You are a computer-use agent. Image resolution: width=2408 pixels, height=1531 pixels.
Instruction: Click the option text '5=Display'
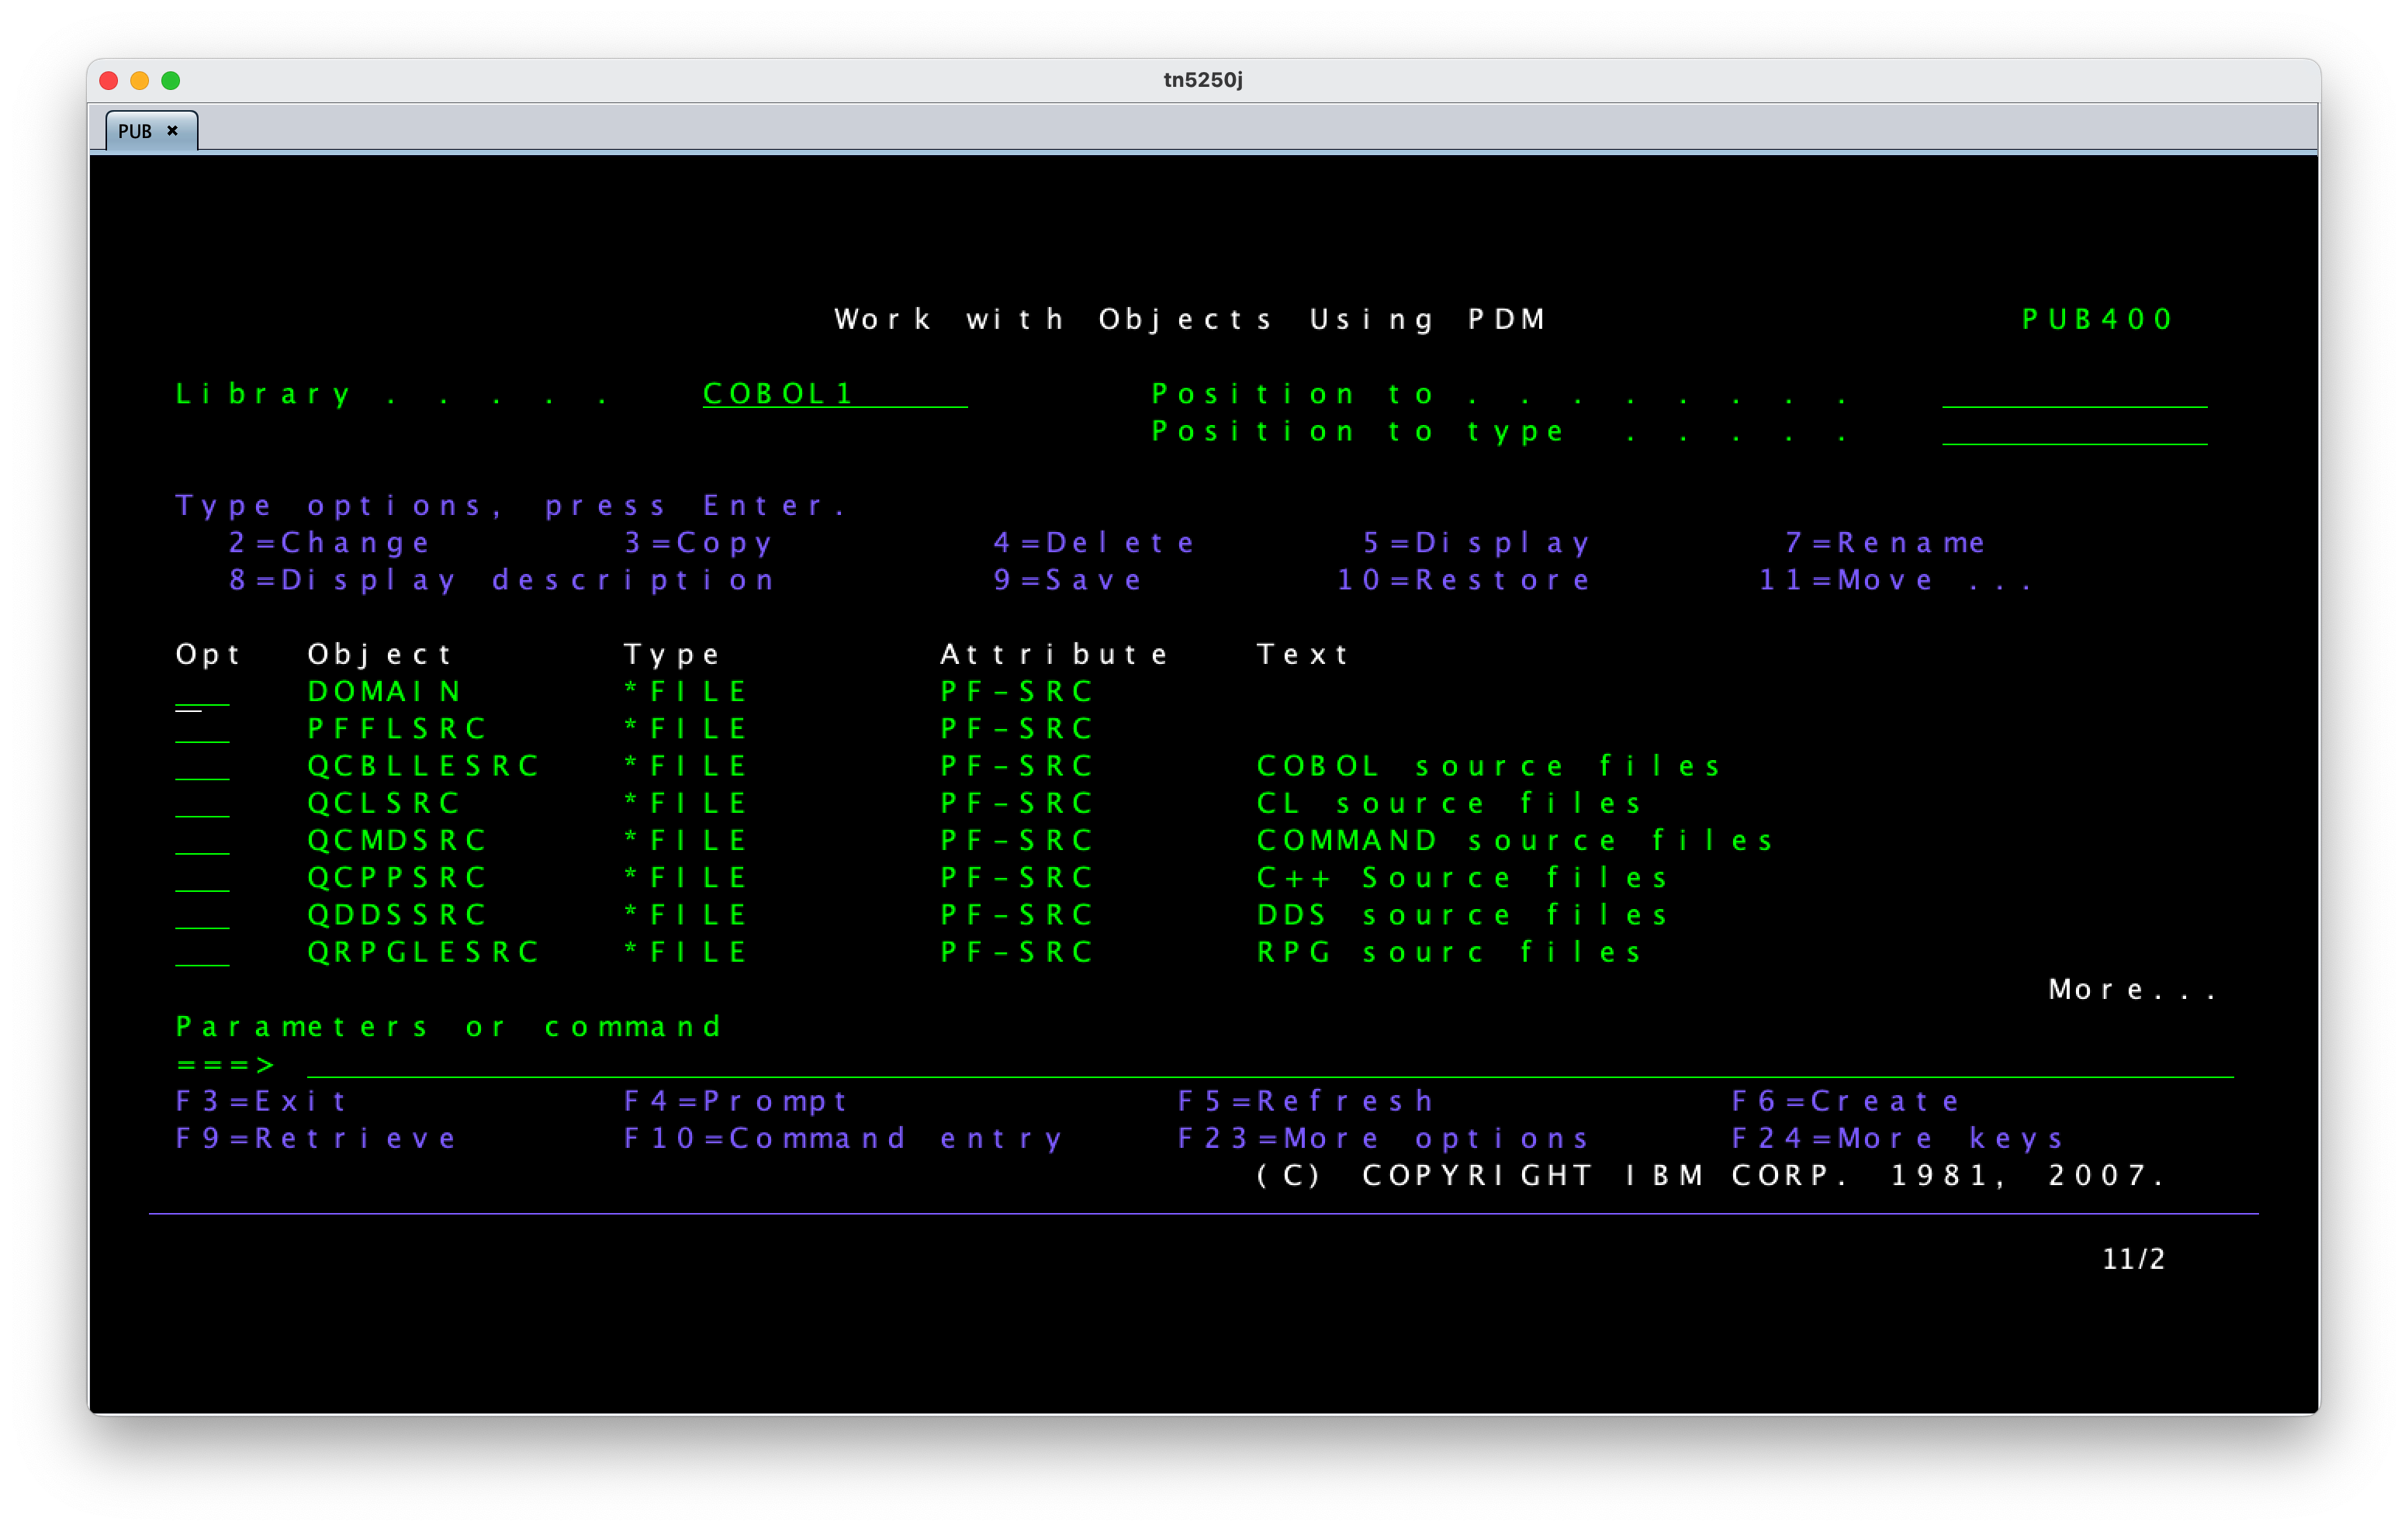click(1476, 543)
